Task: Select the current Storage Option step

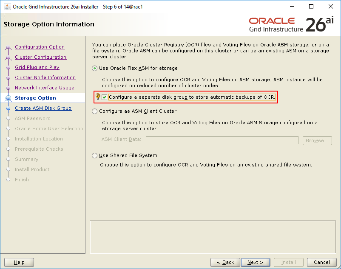Action: coord(35,98)
